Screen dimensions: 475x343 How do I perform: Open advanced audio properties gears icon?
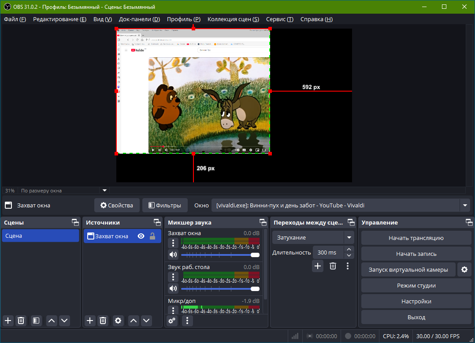172,321
